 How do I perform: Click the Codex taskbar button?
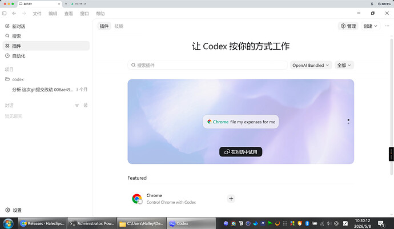coord(191,223)
